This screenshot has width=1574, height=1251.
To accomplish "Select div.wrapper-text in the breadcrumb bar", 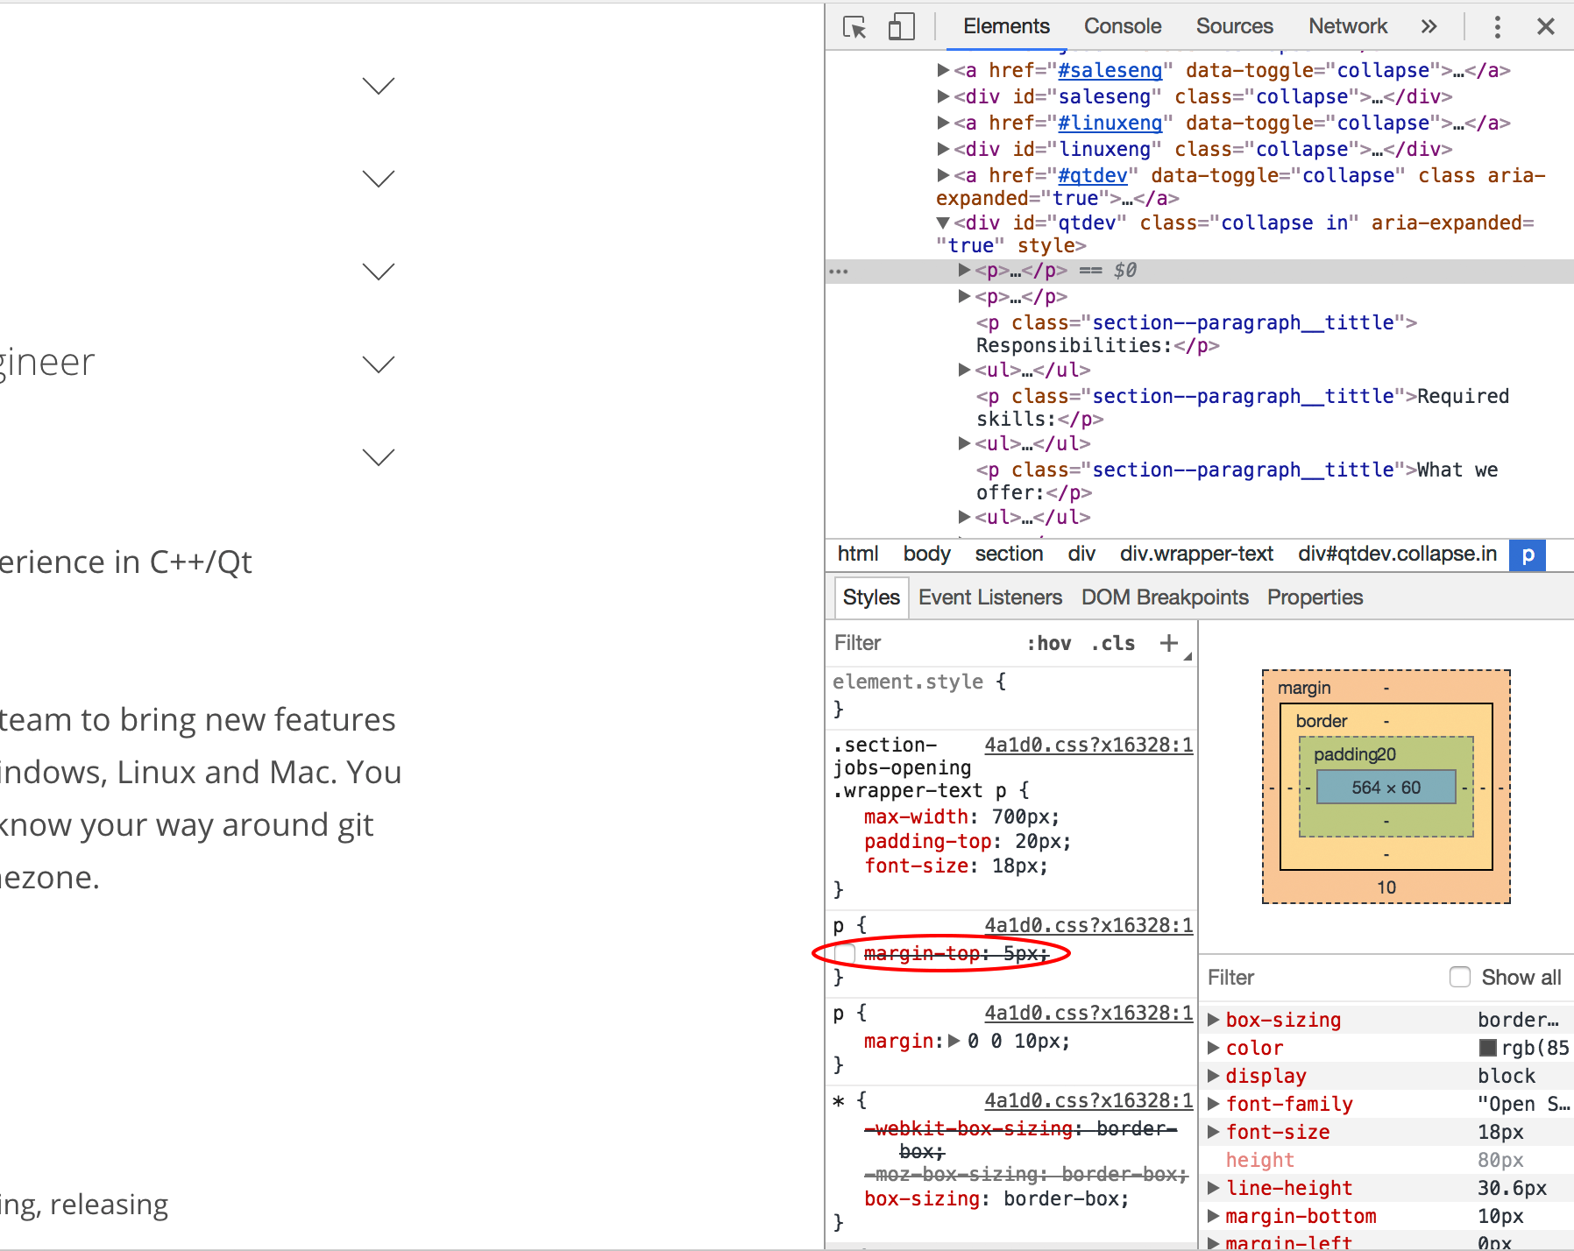I will point(1196,554).
